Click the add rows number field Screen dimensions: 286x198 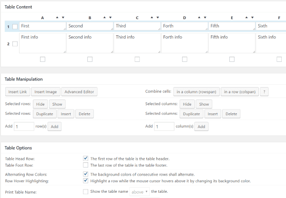click(24, 126)
